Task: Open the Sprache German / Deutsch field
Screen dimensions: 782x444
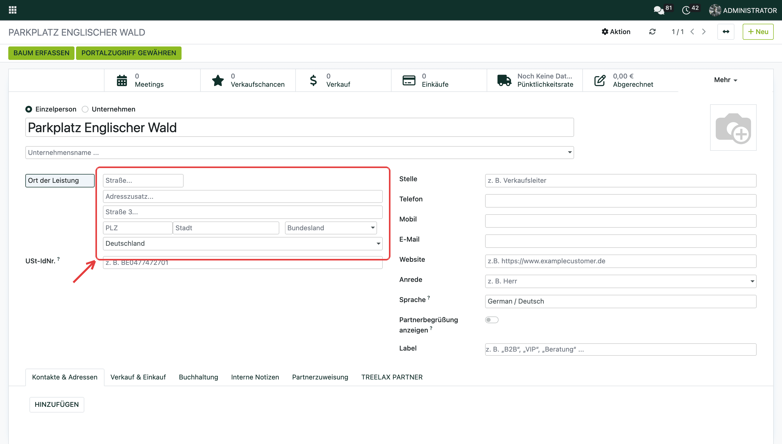Action: 620,301
